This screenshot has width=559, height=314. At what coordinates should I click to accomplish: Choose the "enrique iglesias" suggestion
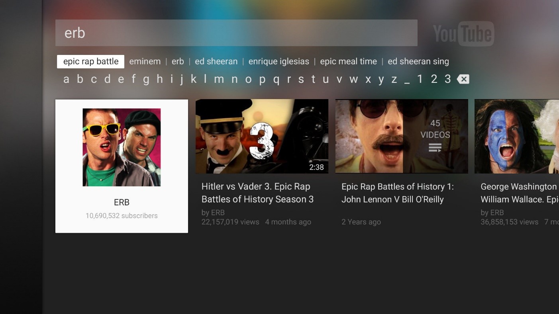pyautogui.click(x=279, y=61)
